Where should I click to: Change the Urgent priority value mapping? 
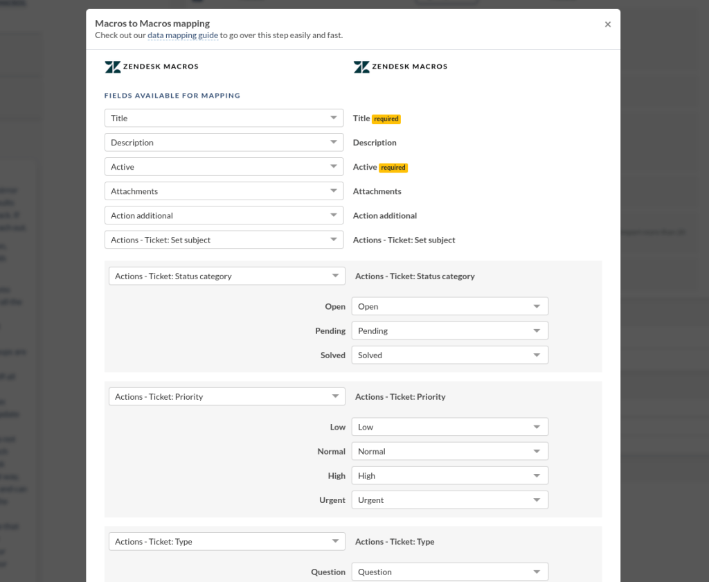click(449, 500)
